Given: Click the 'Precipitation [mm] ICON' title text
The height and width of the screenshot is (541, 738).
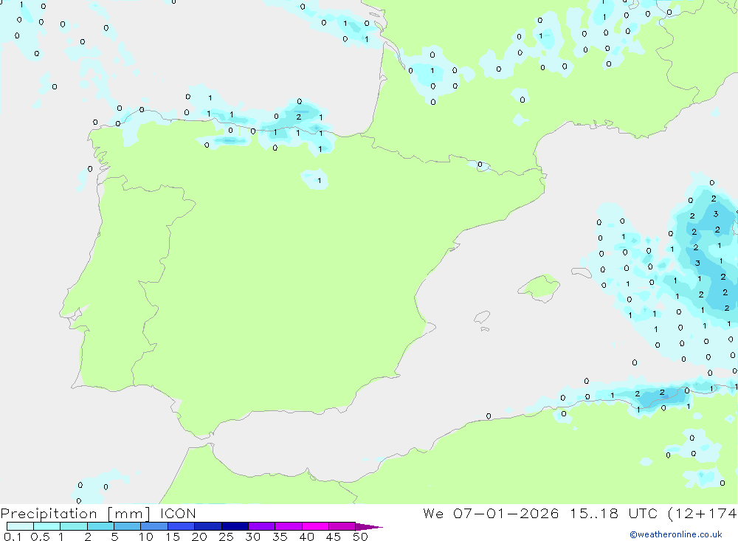Looking at the screenshot, I should (x=98, y=514).
